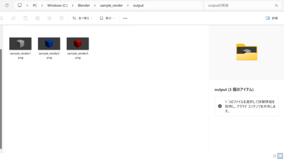
Task: Click the Copy icon in the toolbar
Action: 14,18
